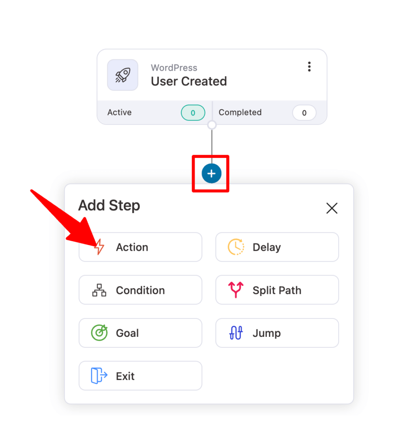
Task: Click the green target Goal icon
Action: (x=99, y=333)
